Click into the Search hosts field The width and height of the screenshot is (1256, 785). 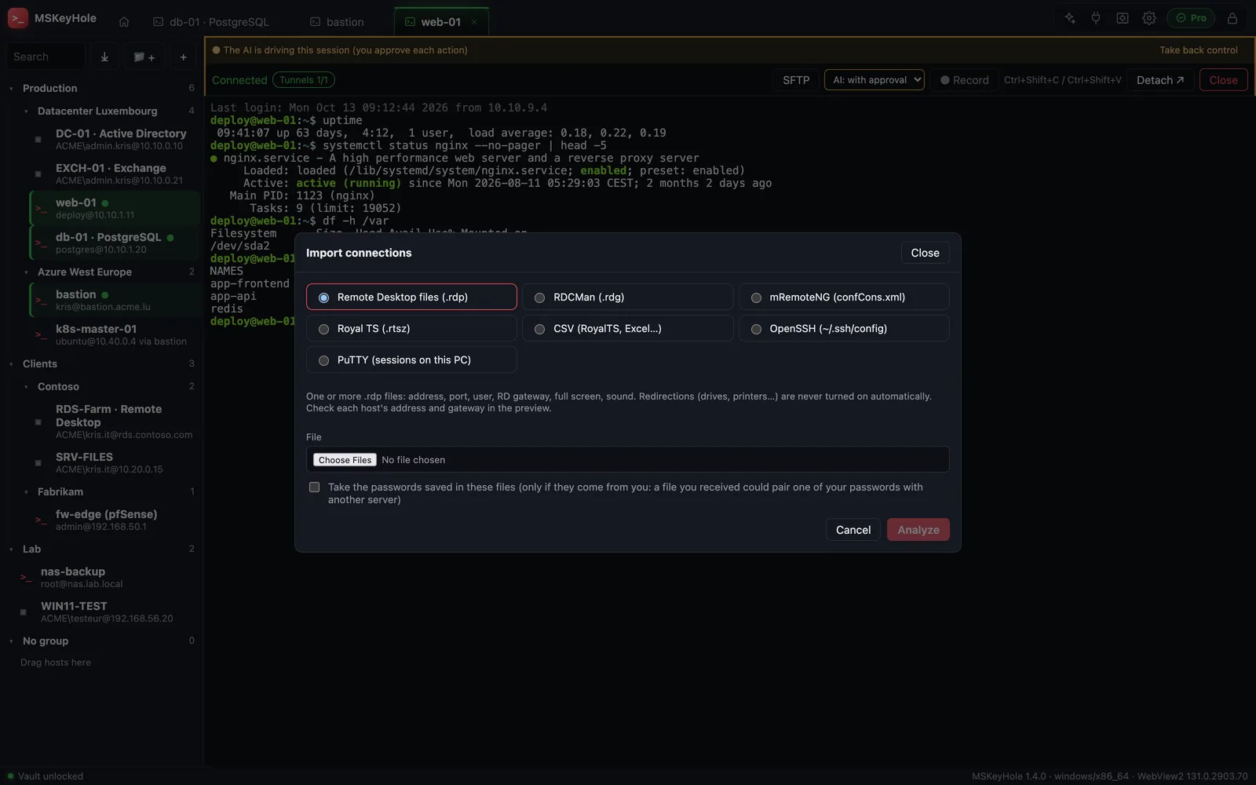[x=46, y=57]
